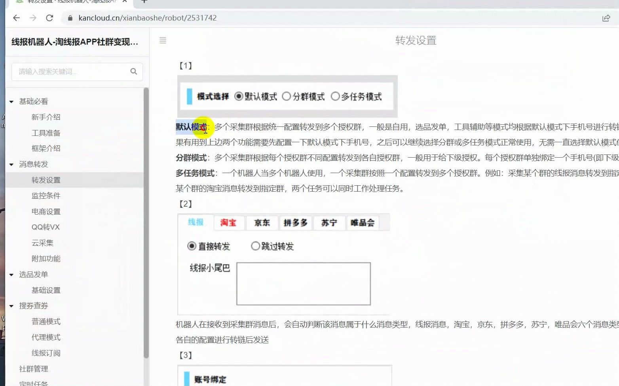Switch to the 唯品会 tab
The height and width of the screenshot is (386, 619).
click(363, 223)
